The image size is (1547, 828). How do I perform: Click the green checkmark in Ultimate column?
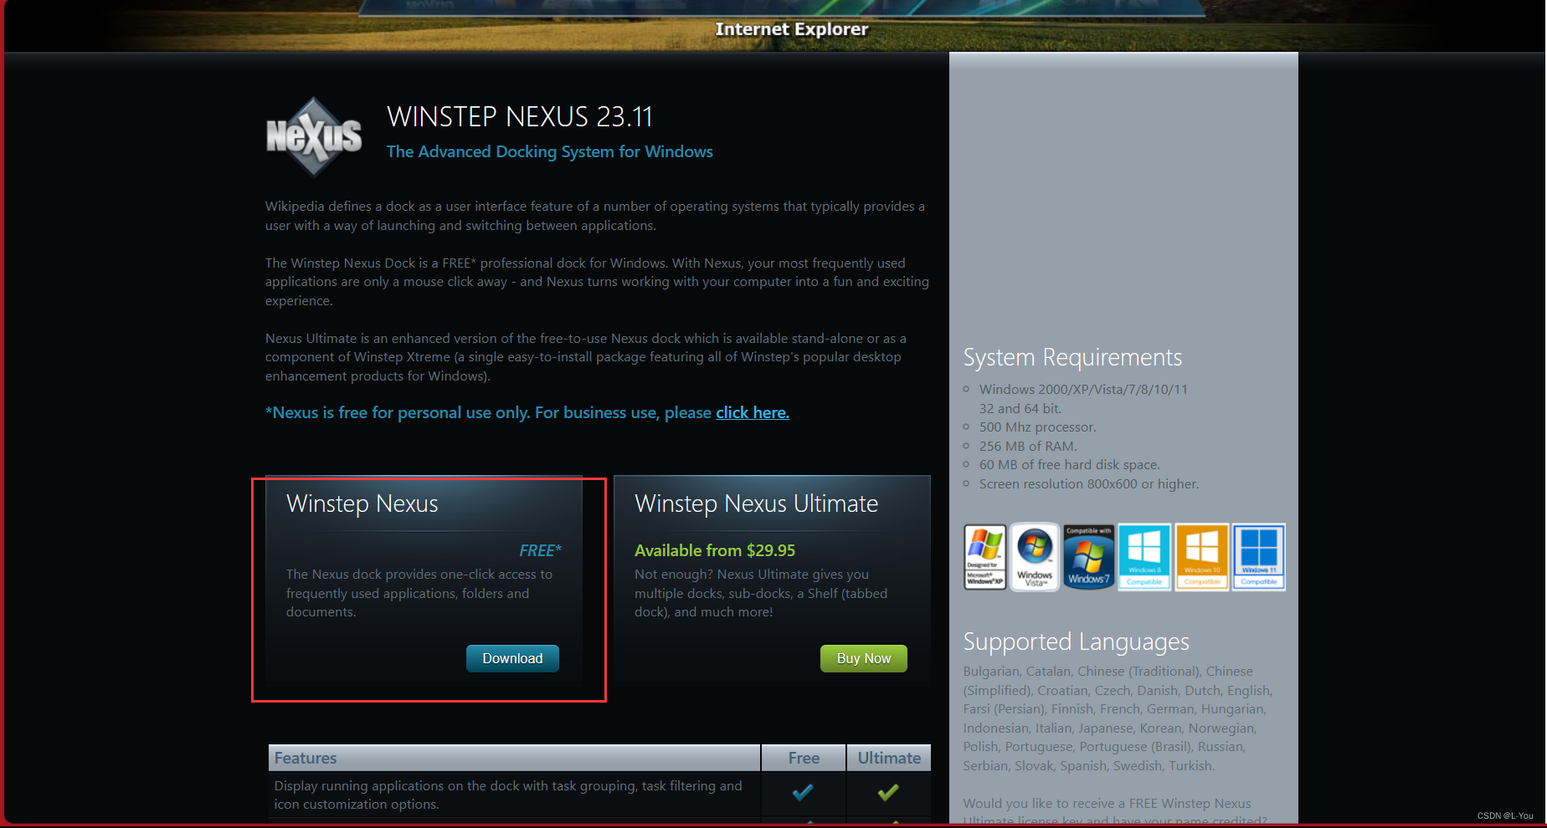click(x=888, y=792)
